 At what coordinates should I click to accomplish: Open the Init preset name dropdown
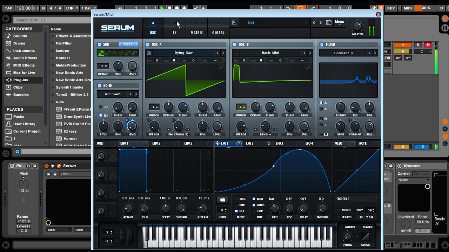point(275,23)
